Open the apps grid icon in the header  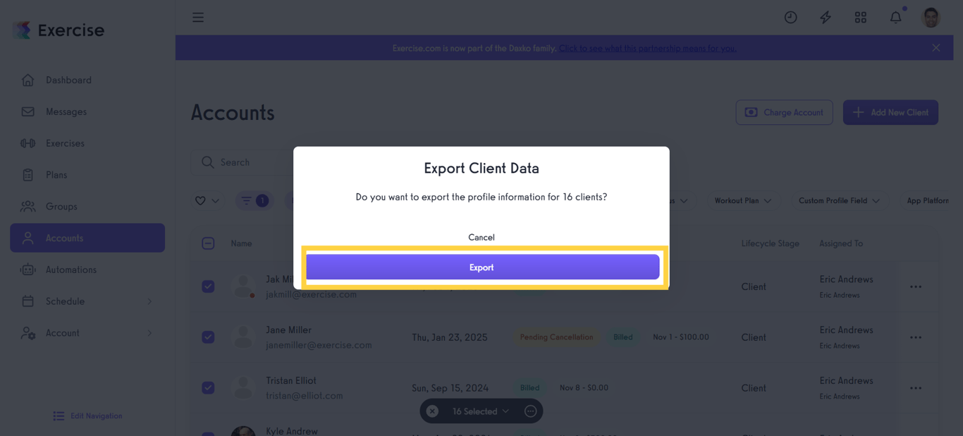pos(861,17)
